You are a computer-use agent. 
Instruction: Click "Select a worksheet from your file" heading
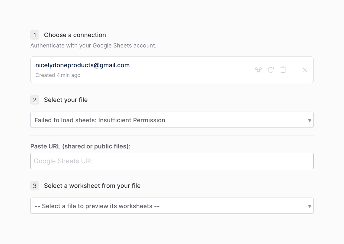[92, 186]
